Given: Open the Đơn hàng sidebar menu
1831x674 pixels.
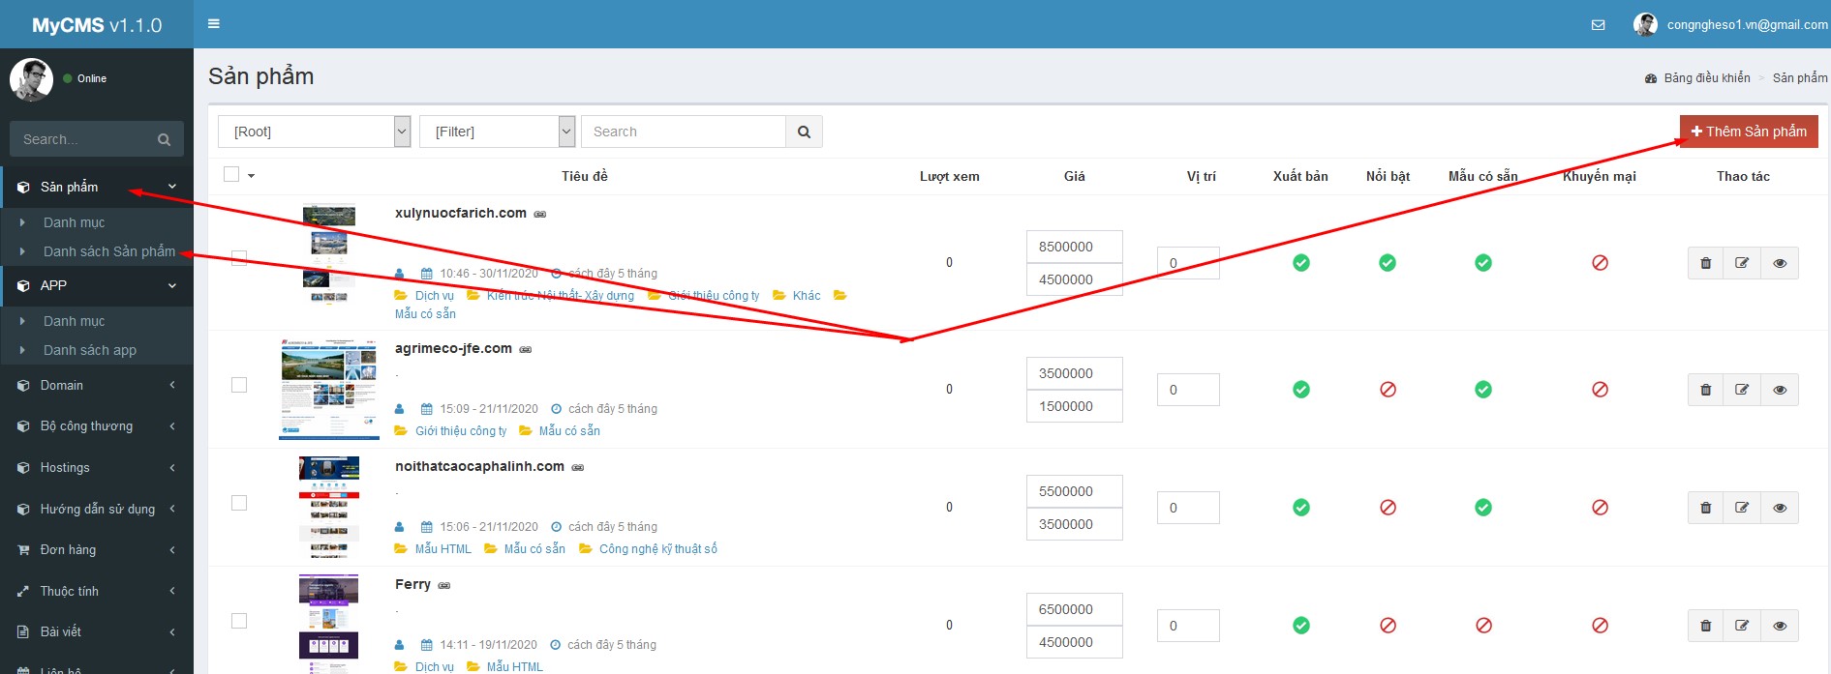Looking at the screenshot, I should tap(97, 549).
